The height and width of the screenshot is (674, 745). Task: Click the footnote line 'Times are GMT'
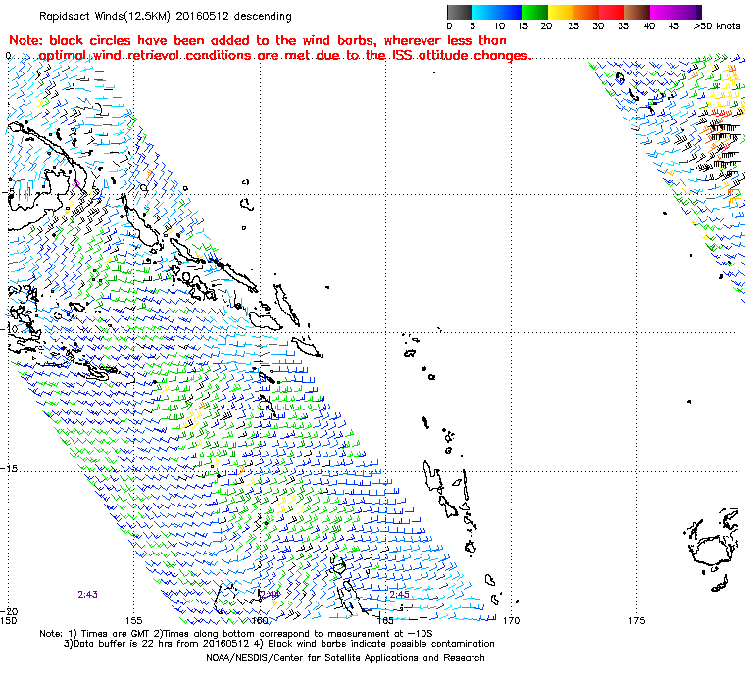pyautogui.click(x=236, y=633)
